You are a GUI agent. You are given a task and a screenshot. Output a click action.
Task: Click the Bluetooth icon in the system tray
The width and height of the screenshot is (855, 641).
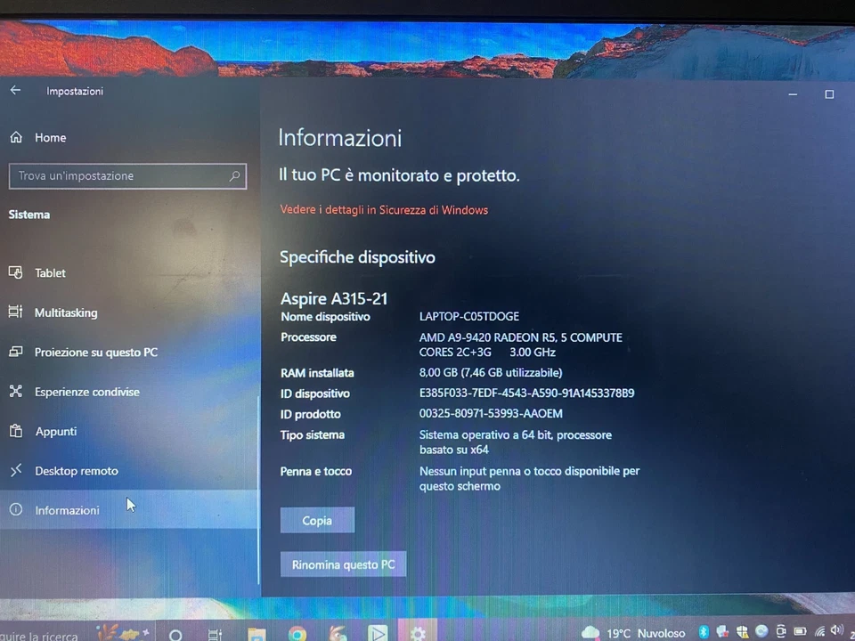(703, 631)
